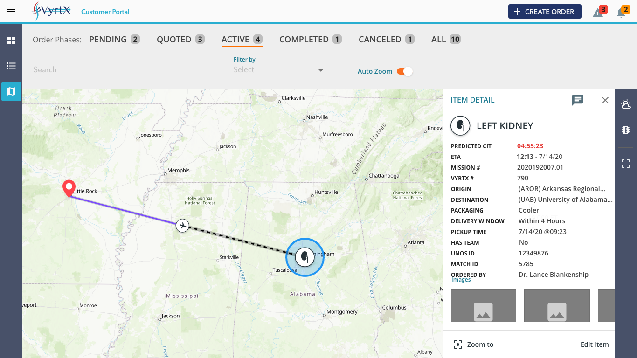Open the hamburger navigation menu
637x358 pixels.
pos(11,12)
